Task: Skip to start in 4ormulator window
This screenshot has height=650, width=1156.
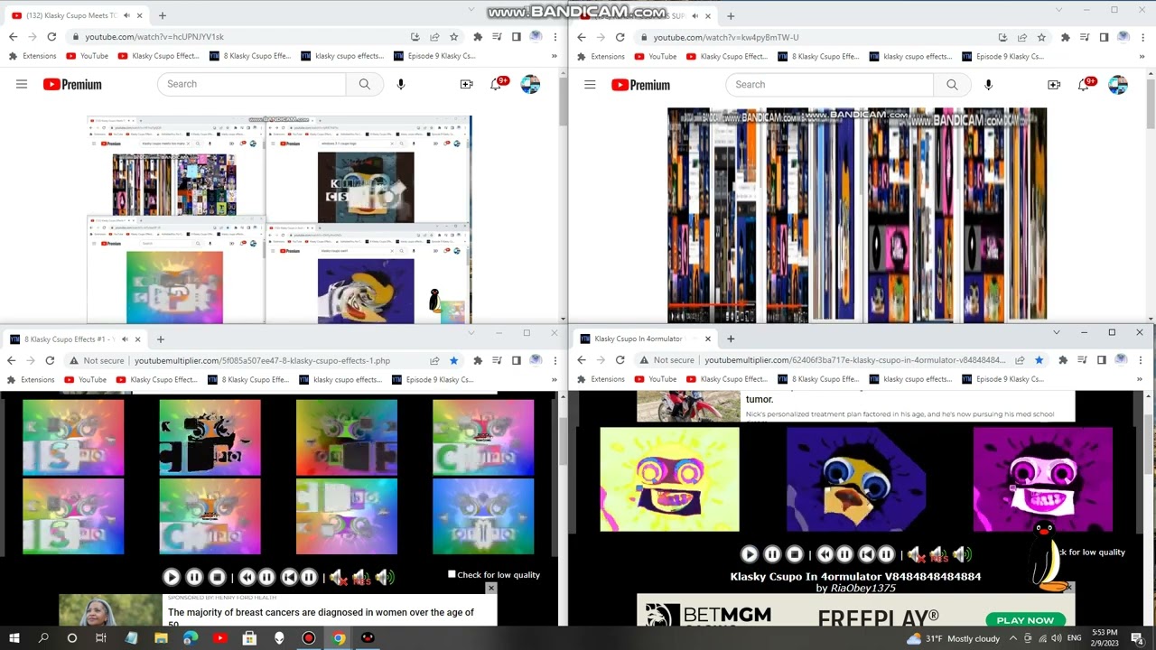Action: point(866,554)
